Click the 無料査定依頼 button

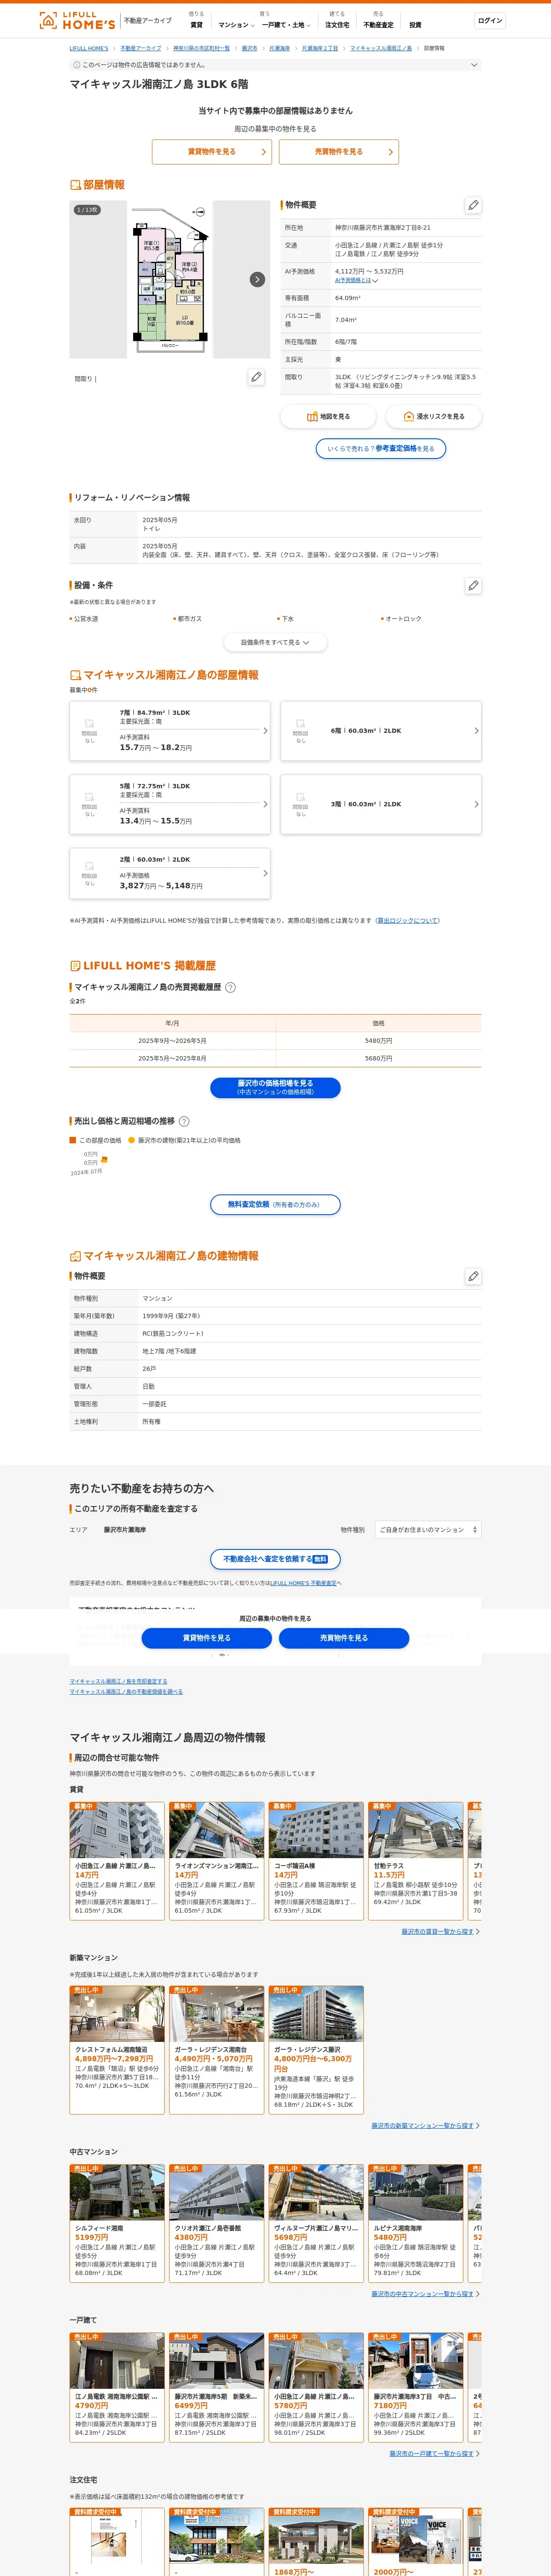pos(275,1205)
